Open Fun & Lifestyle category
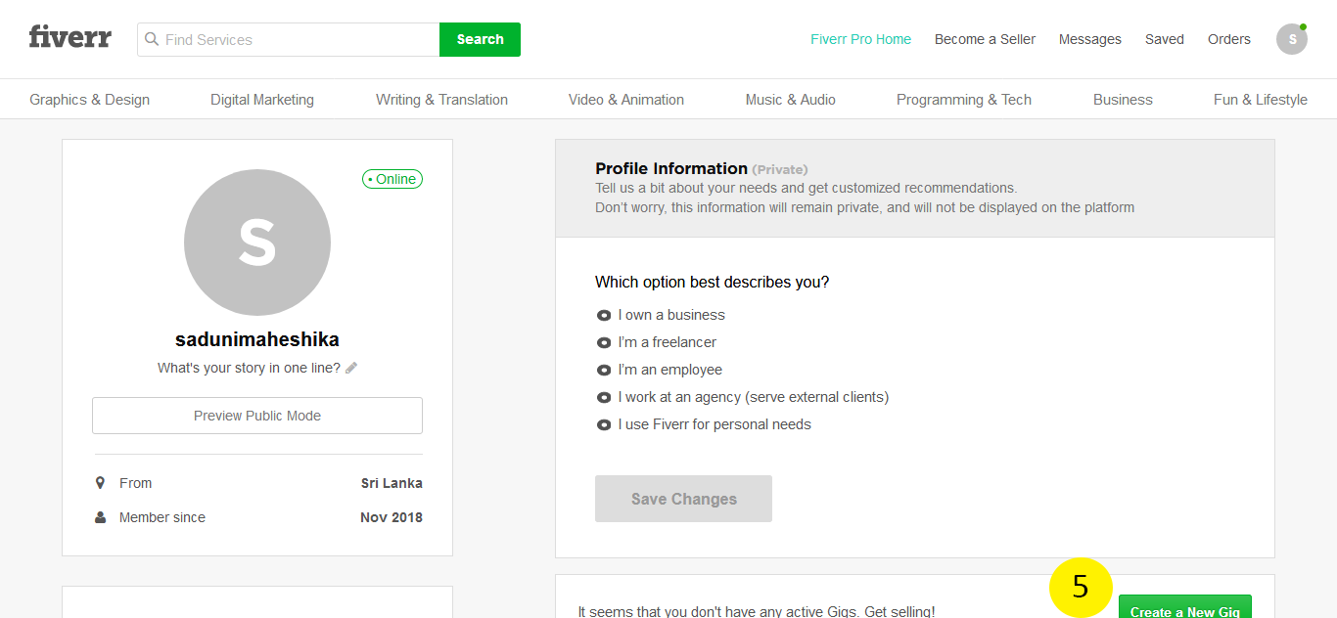The height and width of the screenshot is (618, 1337). click(1261, 100)
